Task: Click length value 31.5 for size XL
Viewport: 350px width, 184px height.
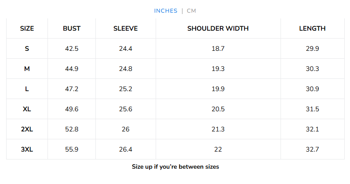Action: click(x=312, y=109)
